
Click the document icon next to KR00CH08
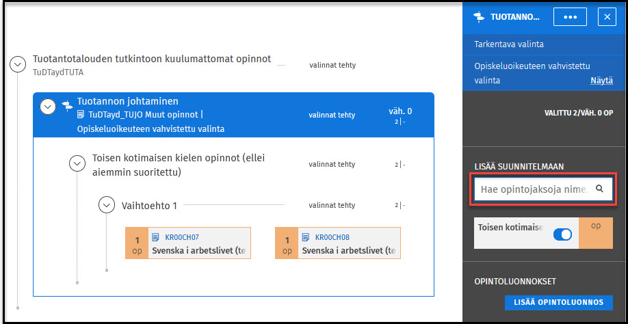[305, 237]
